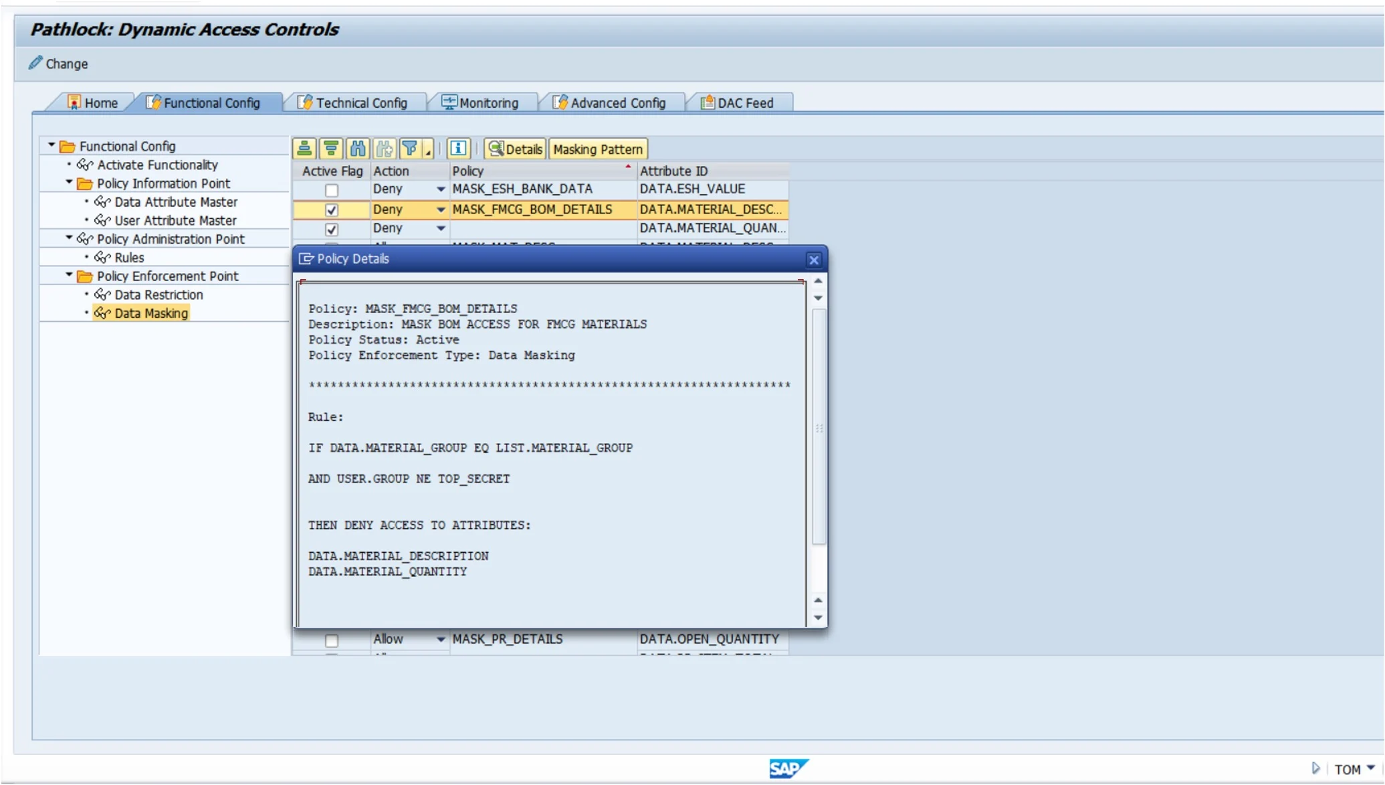Click the Find binoculars icon
Screen dimensions: 1385x785
[x=358, y=149]
